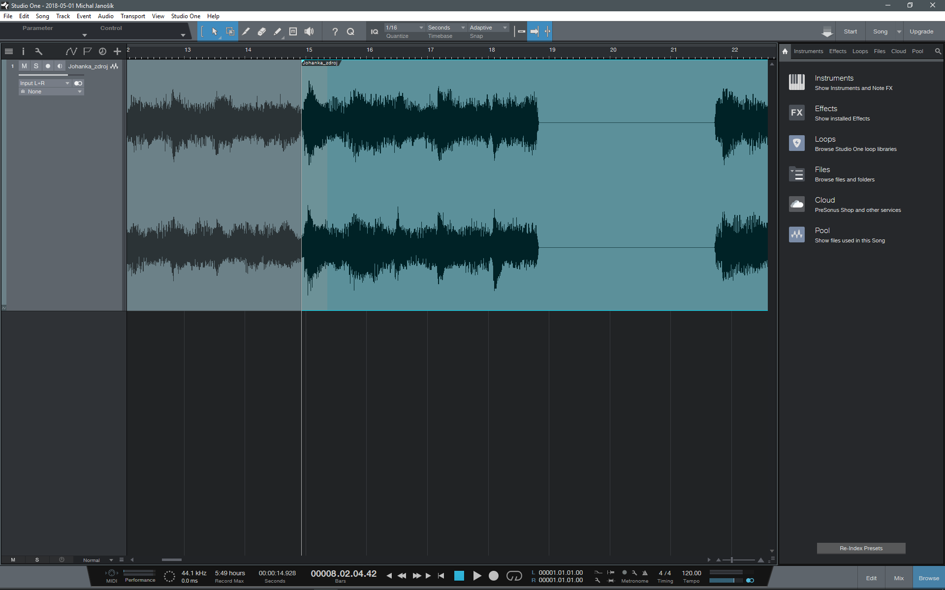The height and width of the screenshot is (590, 945).
Task: Select the Split tool
Action: [246, 31]
